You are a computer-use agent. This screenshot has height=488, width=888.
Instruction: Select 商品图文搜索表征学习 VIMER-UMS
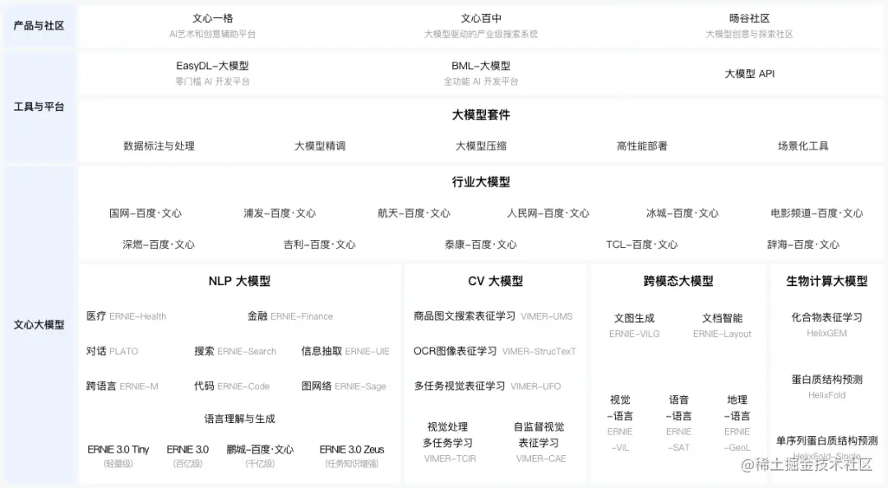493,316
